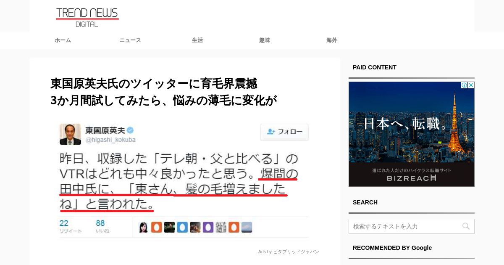Open the 趣味 menu item
This screenshot has width=504, height=265.
click(x=265, y=40)
